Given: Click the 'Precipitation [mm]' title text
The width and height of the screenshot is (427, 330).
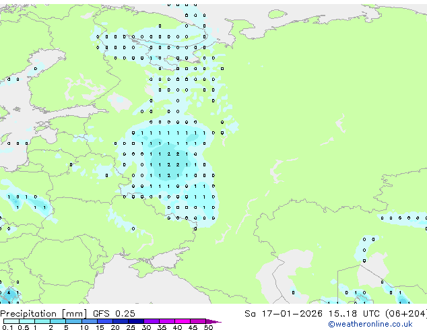Looking at the screenshot, I should click(x=44, y=314).
